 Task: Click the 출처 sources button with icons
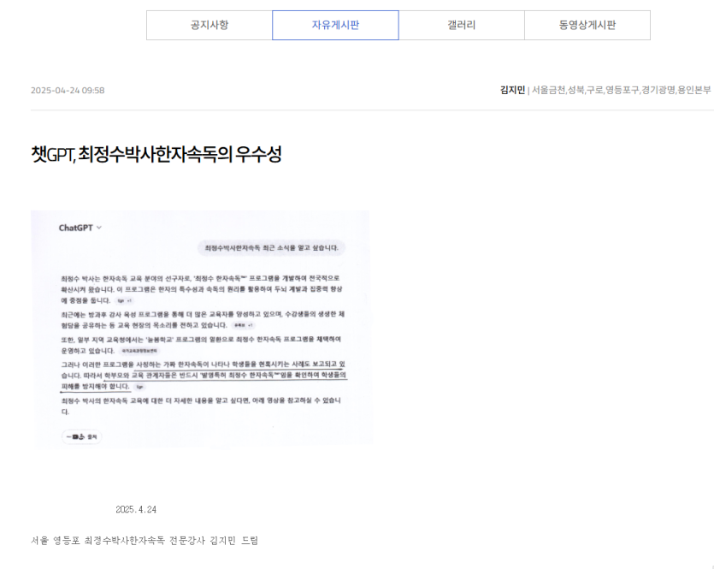[x=82, y=436]
